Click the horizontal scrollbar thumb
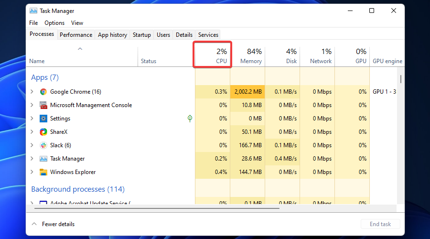Screen dimensions: 430x239 [157, 208]
